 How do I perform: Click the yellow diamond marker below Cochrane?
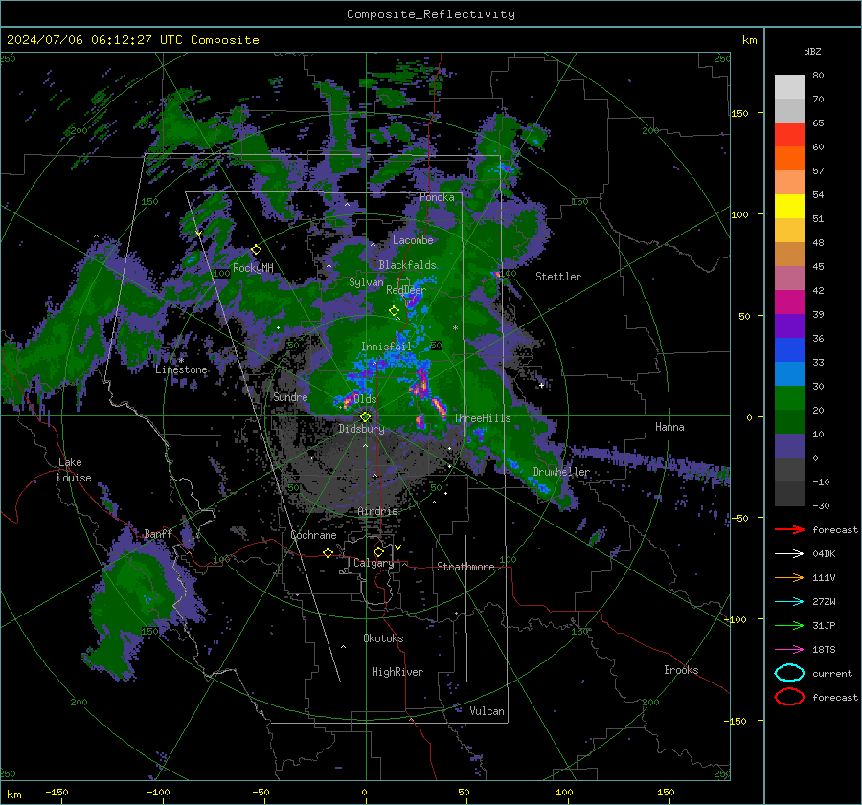tap(329, 552)
